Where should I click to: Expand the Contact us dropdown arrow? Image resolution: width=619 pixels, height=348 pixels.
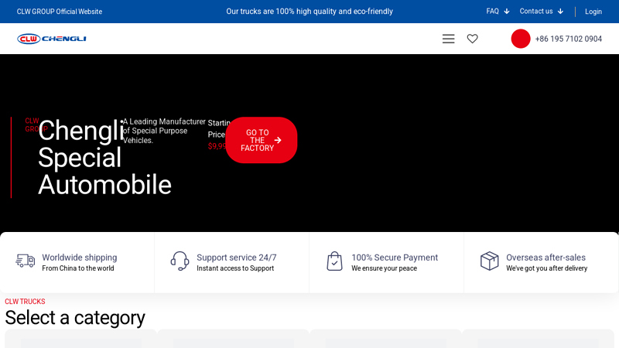point(560,12)
